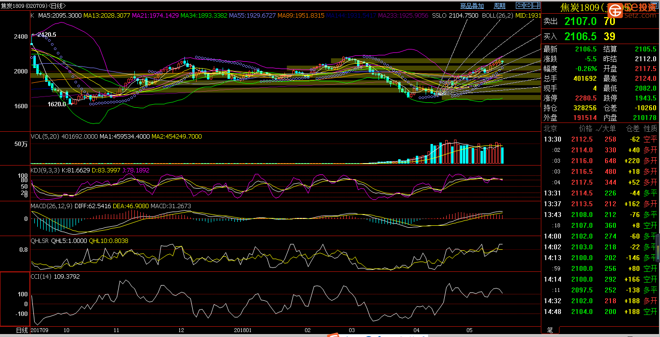Click the 最低 value 2082.0
This screenshot has height=337, width=660.
645,88
